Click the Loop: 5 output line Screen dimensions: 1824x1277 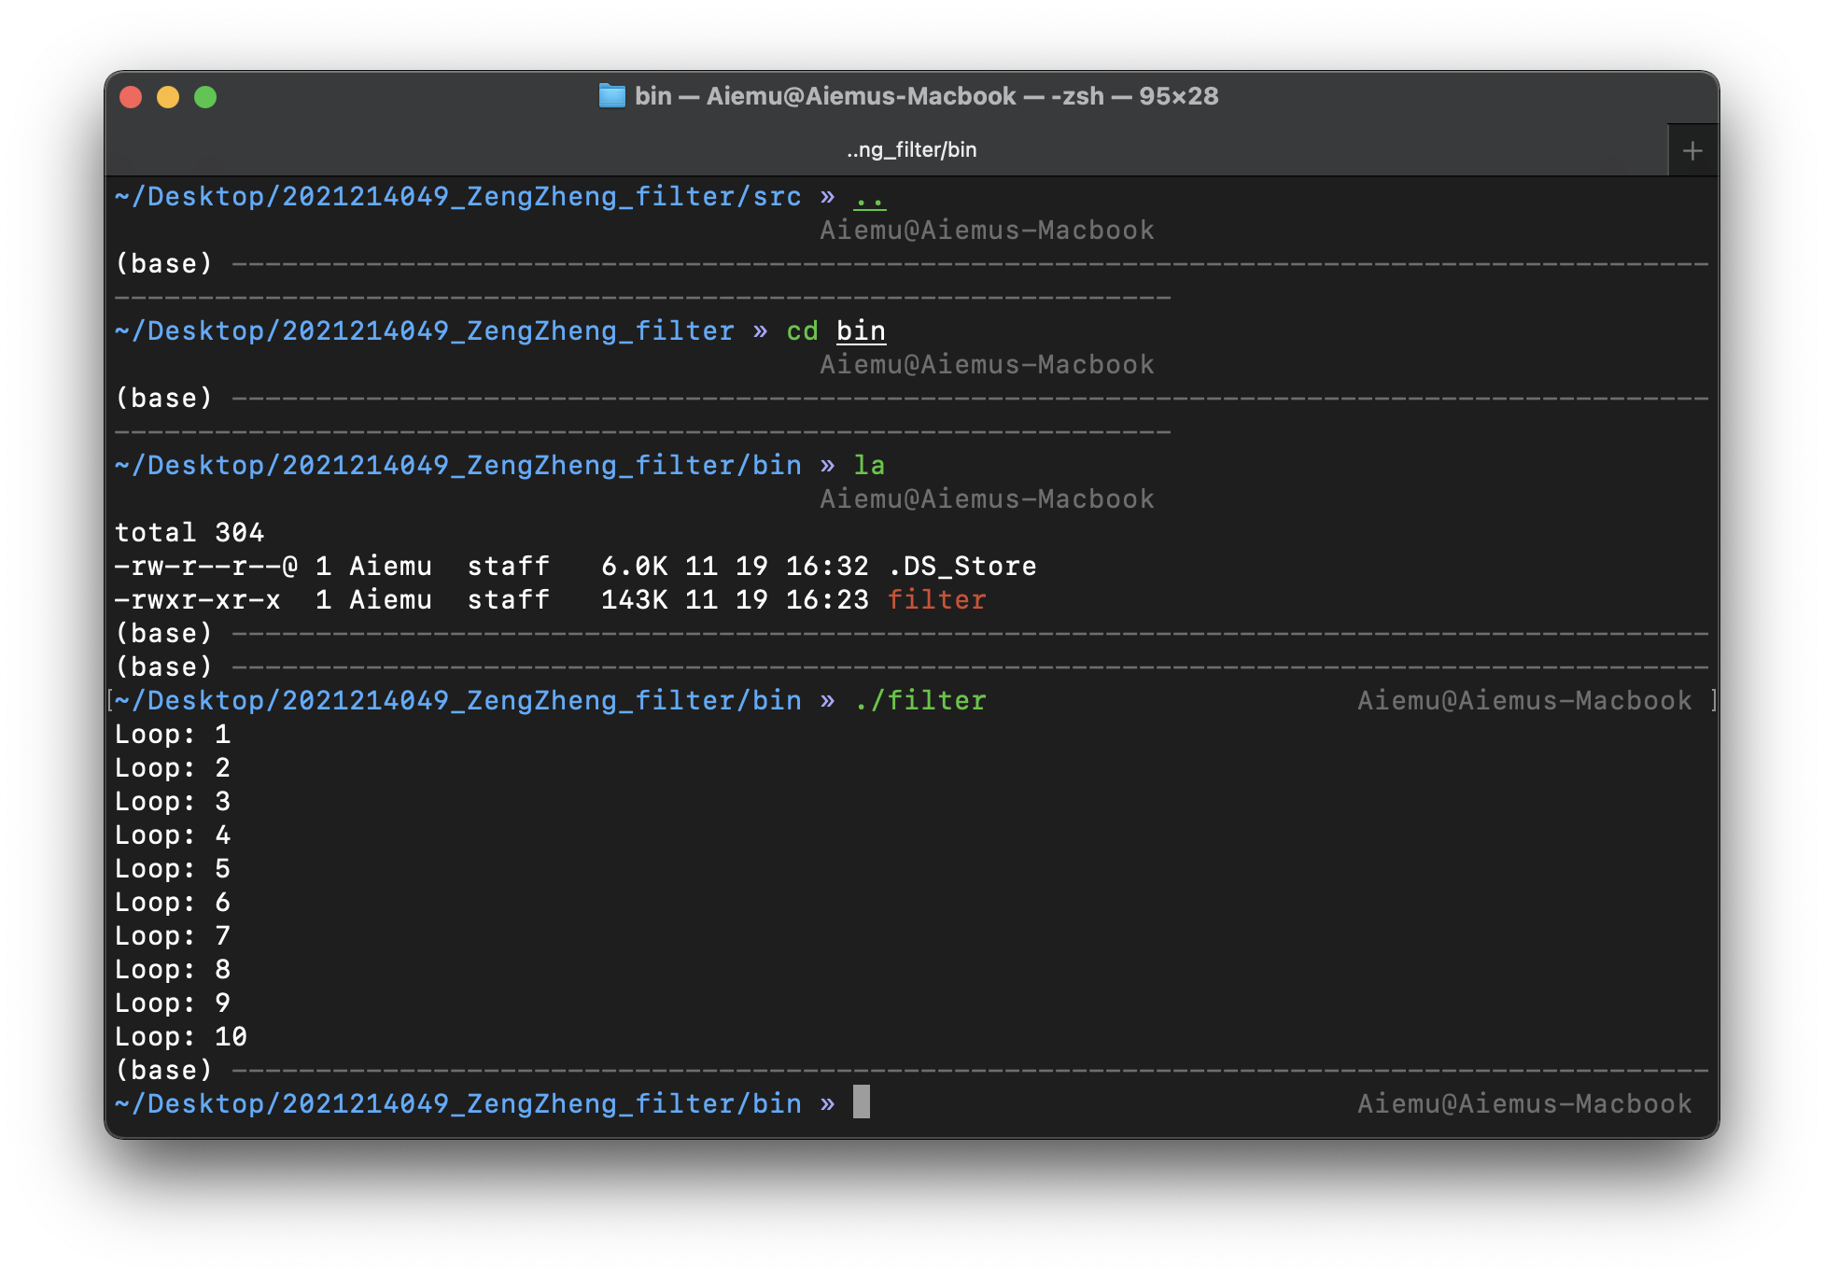[x=172, y=868]
